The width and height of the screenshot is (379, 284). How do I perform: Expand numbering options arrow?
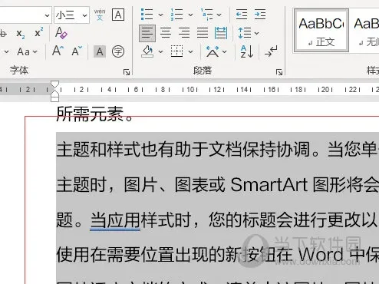[190, 15]
